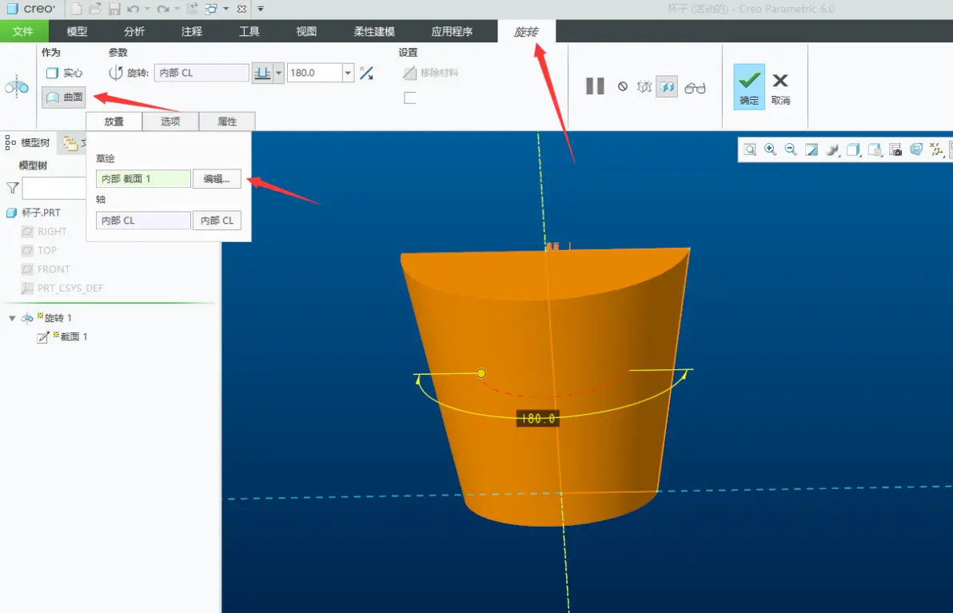Tick the empty checkbox under 移除材料
The image size is (953, 613).
click(x=409, y=98)
